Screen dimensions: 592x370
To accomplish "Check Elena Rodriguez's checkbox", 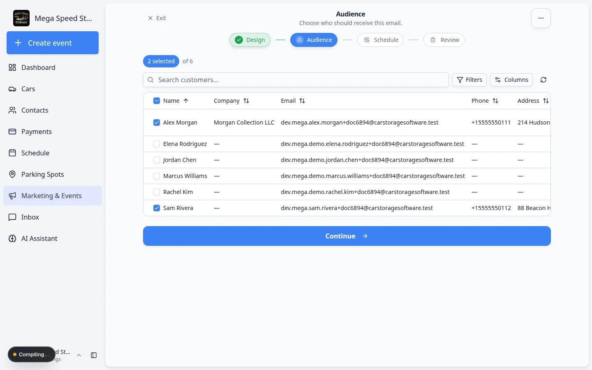I will (156, 144).
